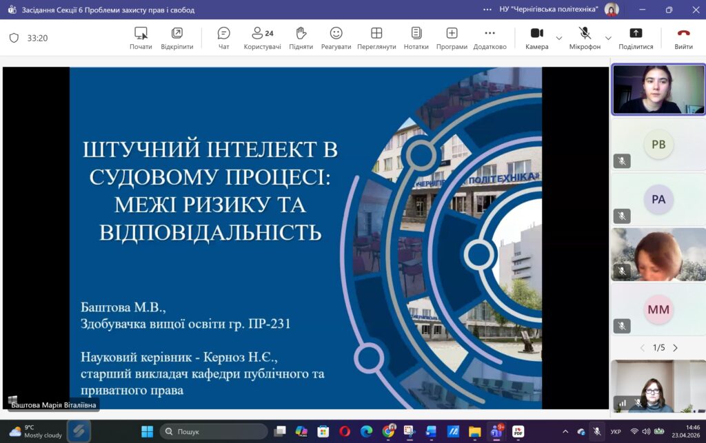The width and height of the screenshot is (706, 443).
Task: Expand microphone options dropdown arrow
Action: (x=608, y=38)
